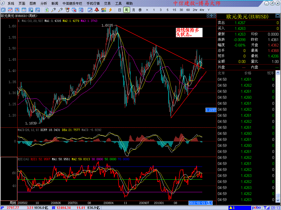Click the zoom out magnifier icon

(60, 10)
